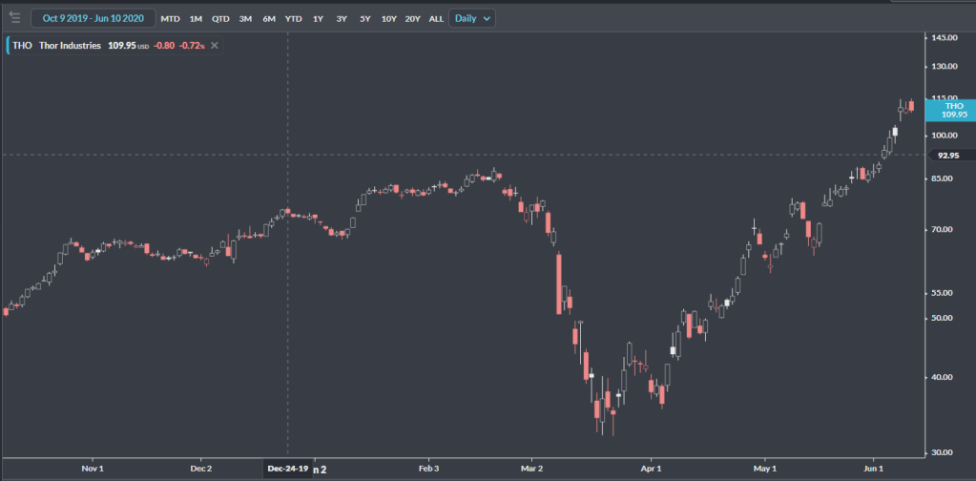The height and width of the screenshot is (481, 976).
Task: Switch to the 20Y range
Action: click(x=412, y=18)
